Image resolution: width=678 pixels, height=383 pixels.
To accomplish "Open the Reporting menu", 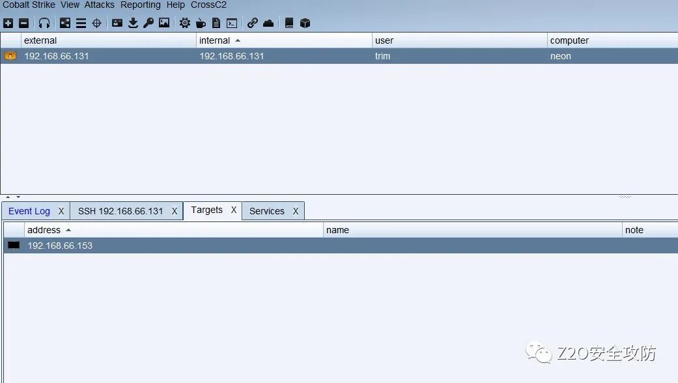I will (141, 5).
